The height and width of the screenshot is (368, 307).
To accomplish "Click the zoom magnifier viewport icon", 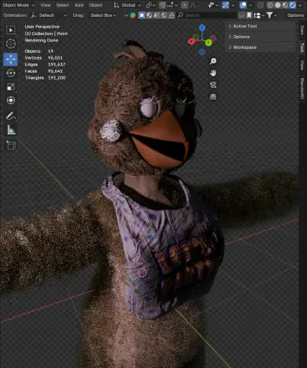I will click(x=213, y=61).
